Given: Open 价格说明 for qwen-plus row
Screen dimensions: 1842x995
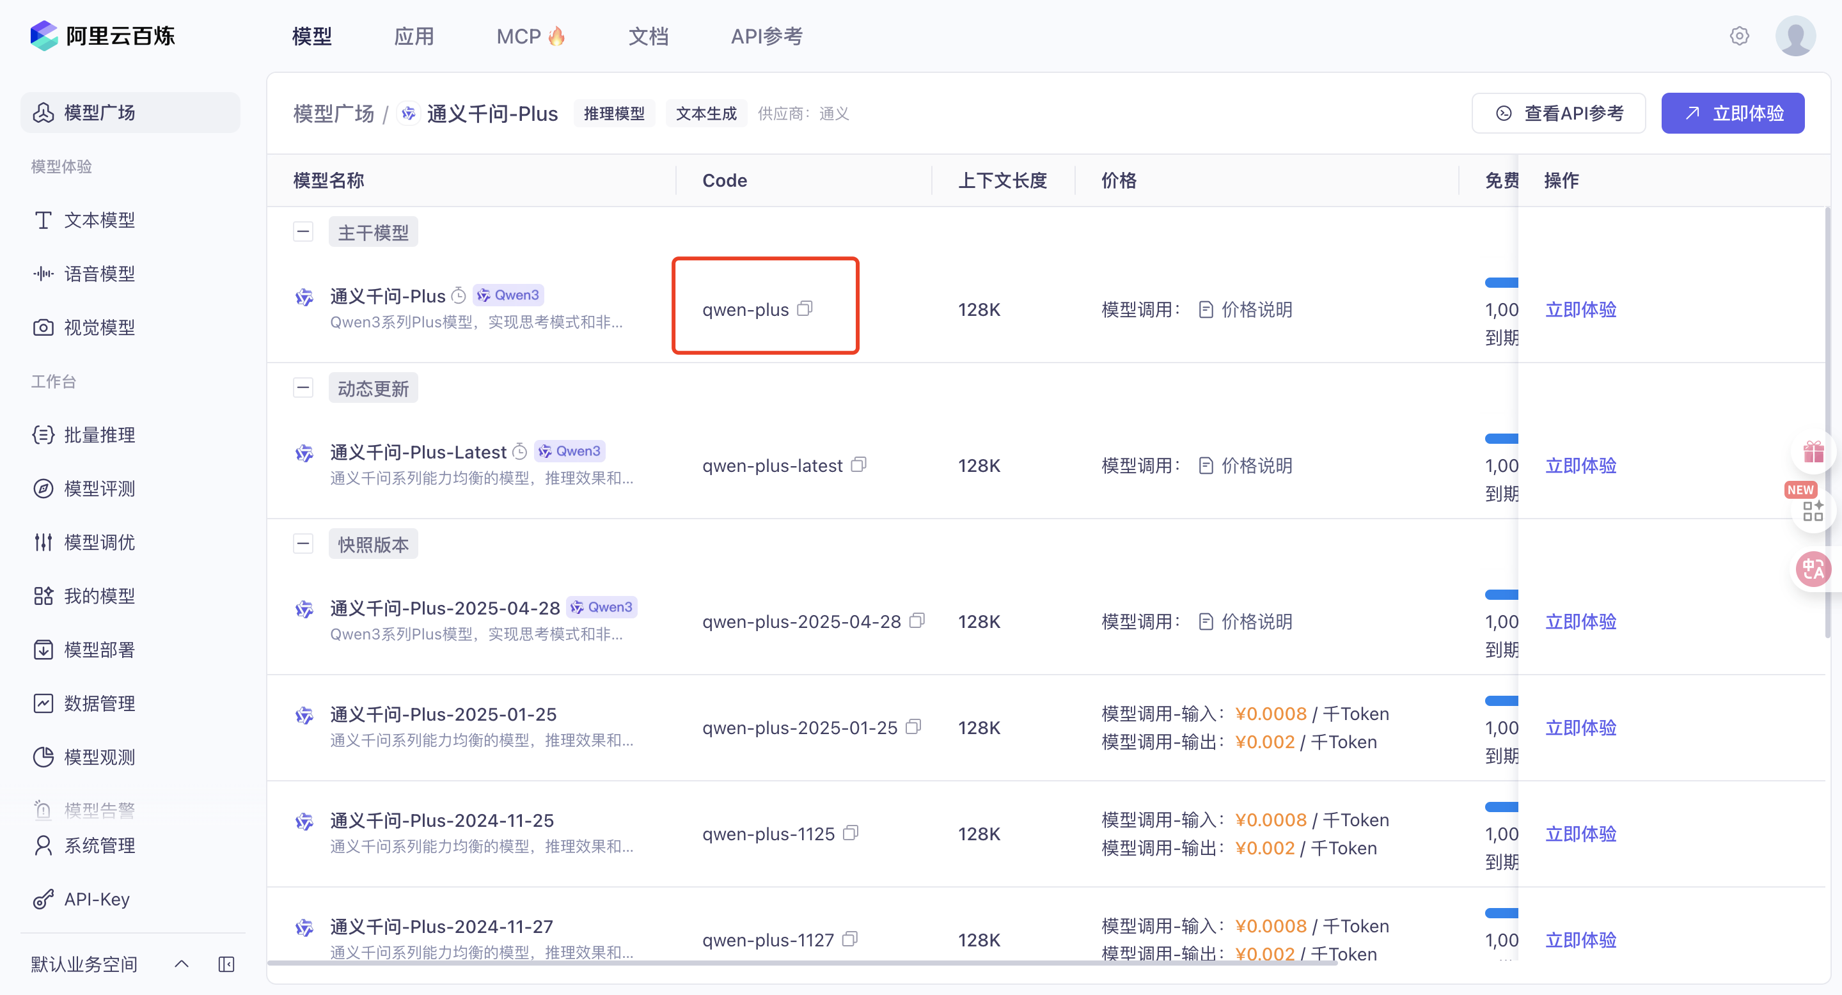Looking at the screenshot, I should coord(1245,309).
